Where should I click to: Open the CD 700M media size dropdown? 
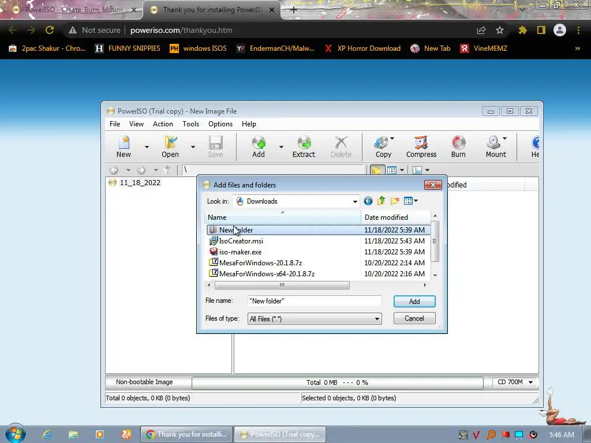(x=515, y=382)
